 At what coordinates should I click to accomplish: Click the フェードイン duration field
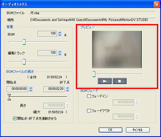(124, 102)
